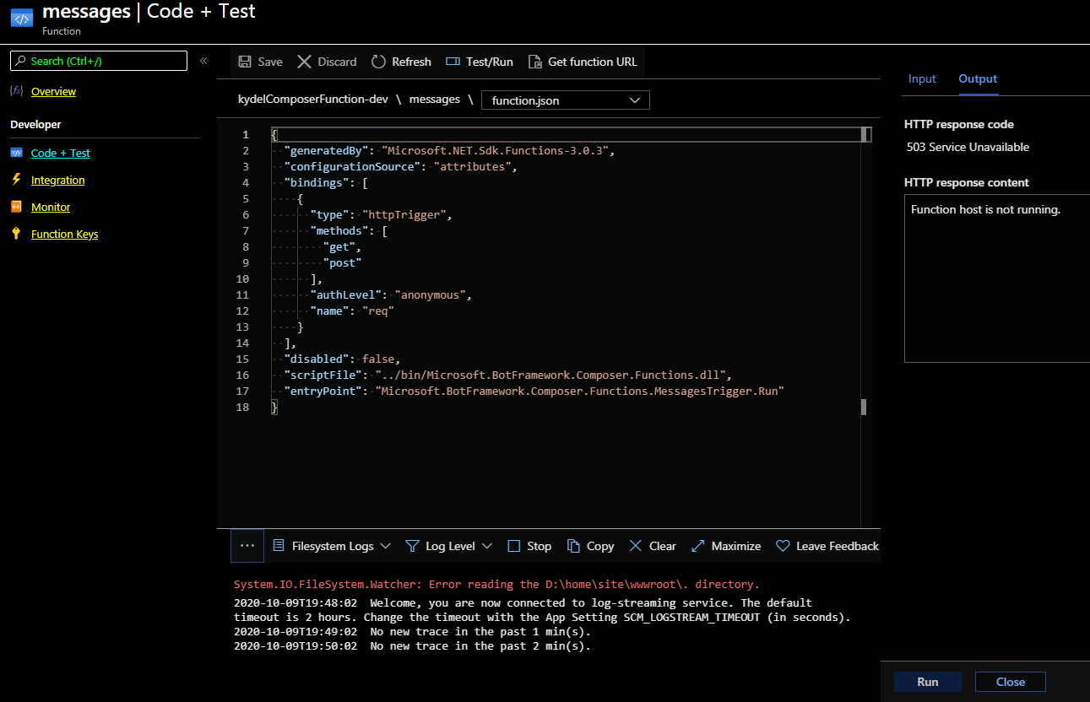Viewport: 1090px width, 702px height.
Task: Leave feedback about log streaming
Action: click(x=827, y=545)
